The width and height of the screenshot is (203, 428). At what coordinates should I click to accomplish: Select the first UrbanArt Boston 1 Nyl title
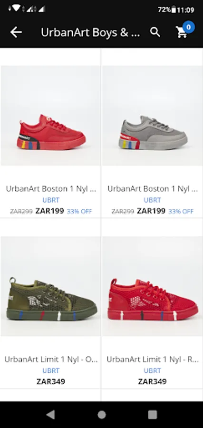click(x=51, y=189)
